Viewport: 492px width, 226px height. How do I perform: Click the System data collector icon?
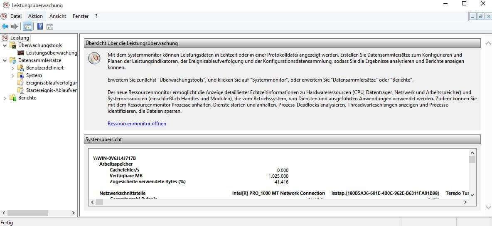point(21,75)
